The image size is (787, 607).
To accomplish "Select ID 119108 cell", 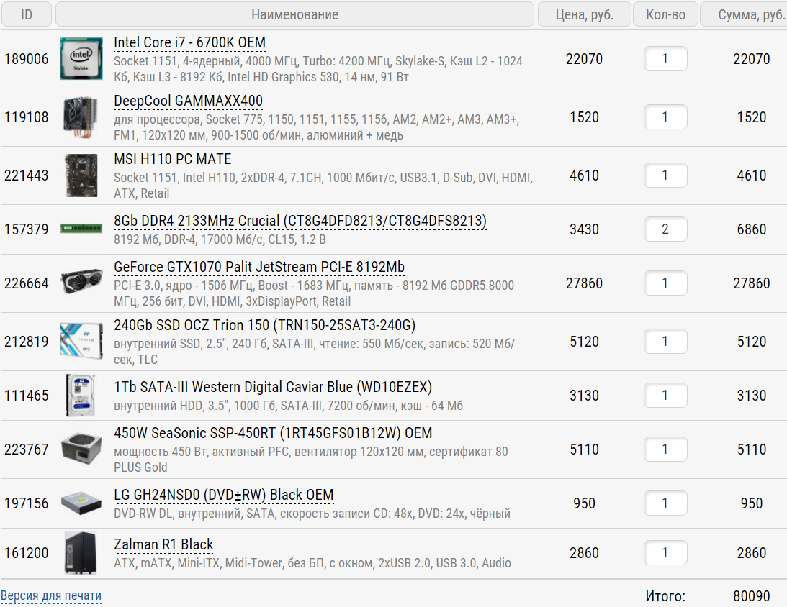I will 27,117.
